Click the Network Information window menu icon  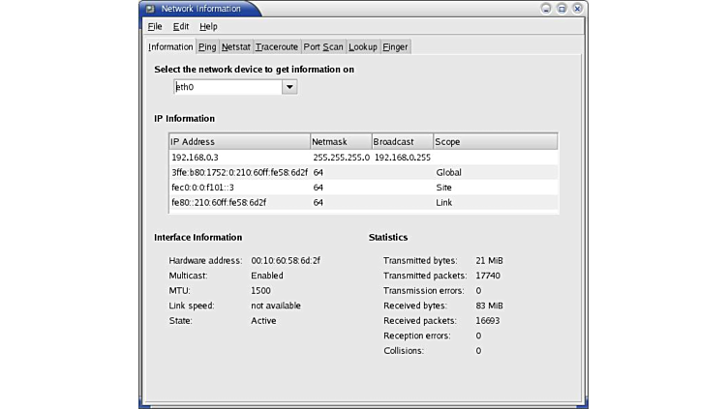click(150, 8)
